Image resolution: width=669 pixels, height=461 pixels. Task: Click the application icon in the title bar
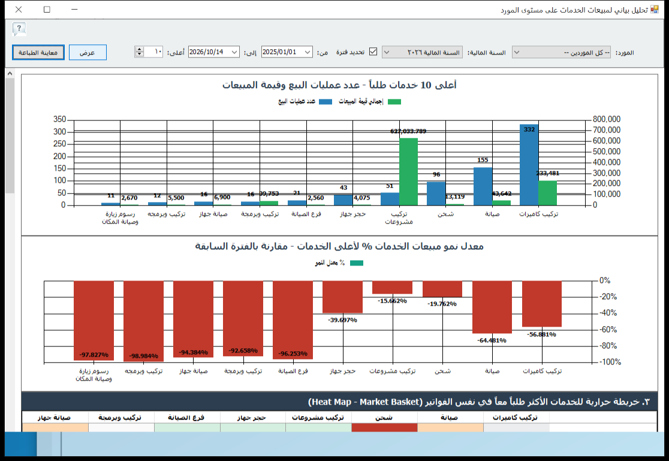[655, 10]
